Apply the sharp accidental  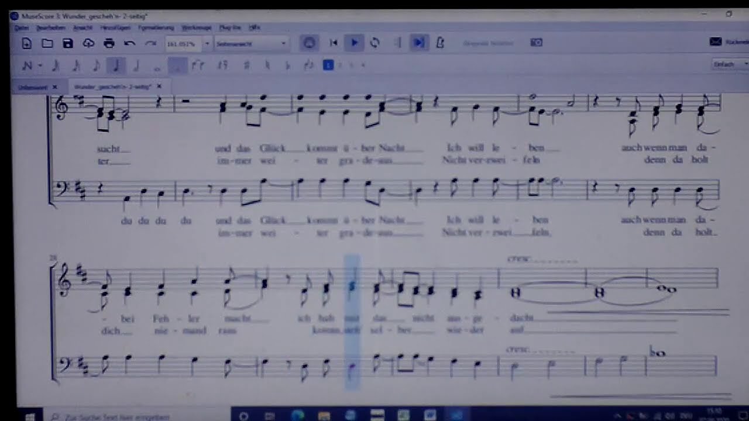point(246,65)
